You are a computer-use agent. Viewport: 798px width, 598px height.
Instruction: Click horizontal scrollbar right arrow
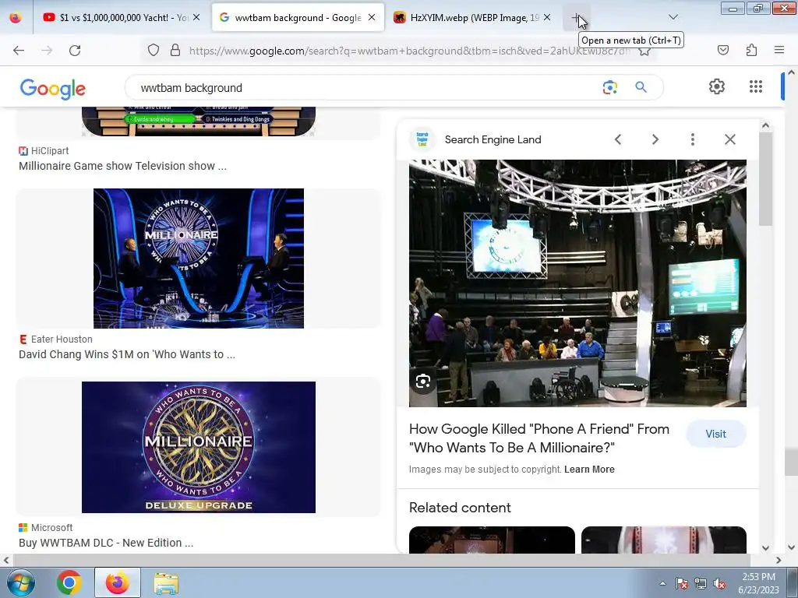click(x=779, y=560)
